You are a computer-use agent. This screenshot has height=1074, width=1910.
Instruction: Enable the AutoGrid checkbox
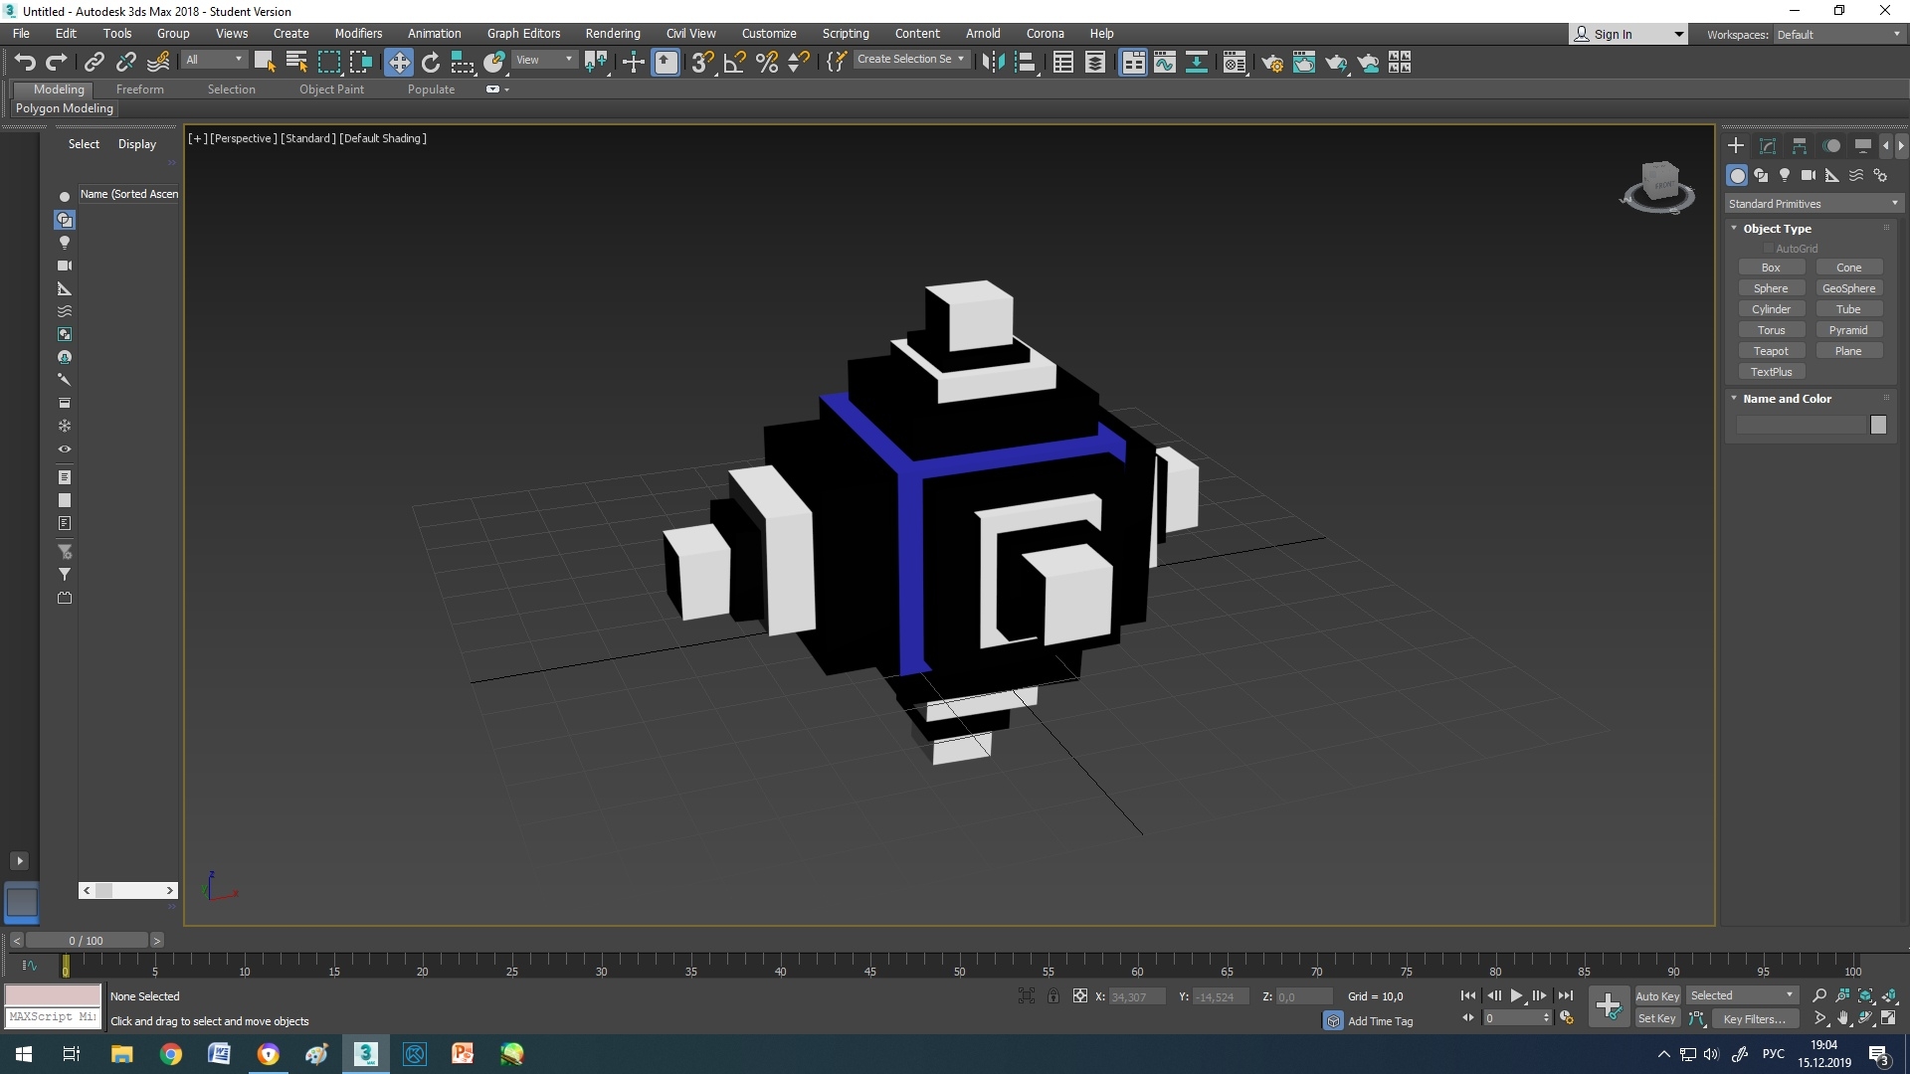[x=1769, y=249]
